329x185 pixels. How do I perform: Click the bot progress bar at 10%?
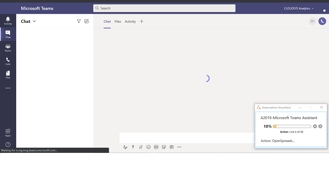pos(292,126)
